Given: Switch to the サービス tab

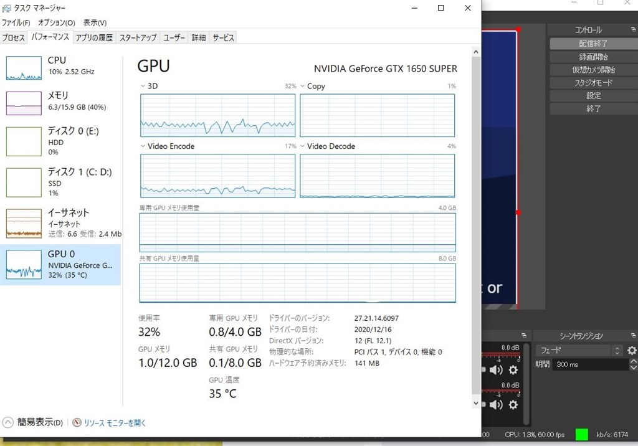Looking at the screenshot, I should pyautogui.click(x=224, y=38).
